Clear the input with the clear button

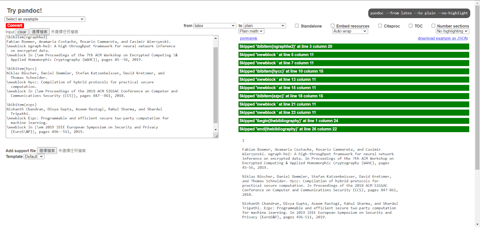pyautogui.click(x=22, y=32)
